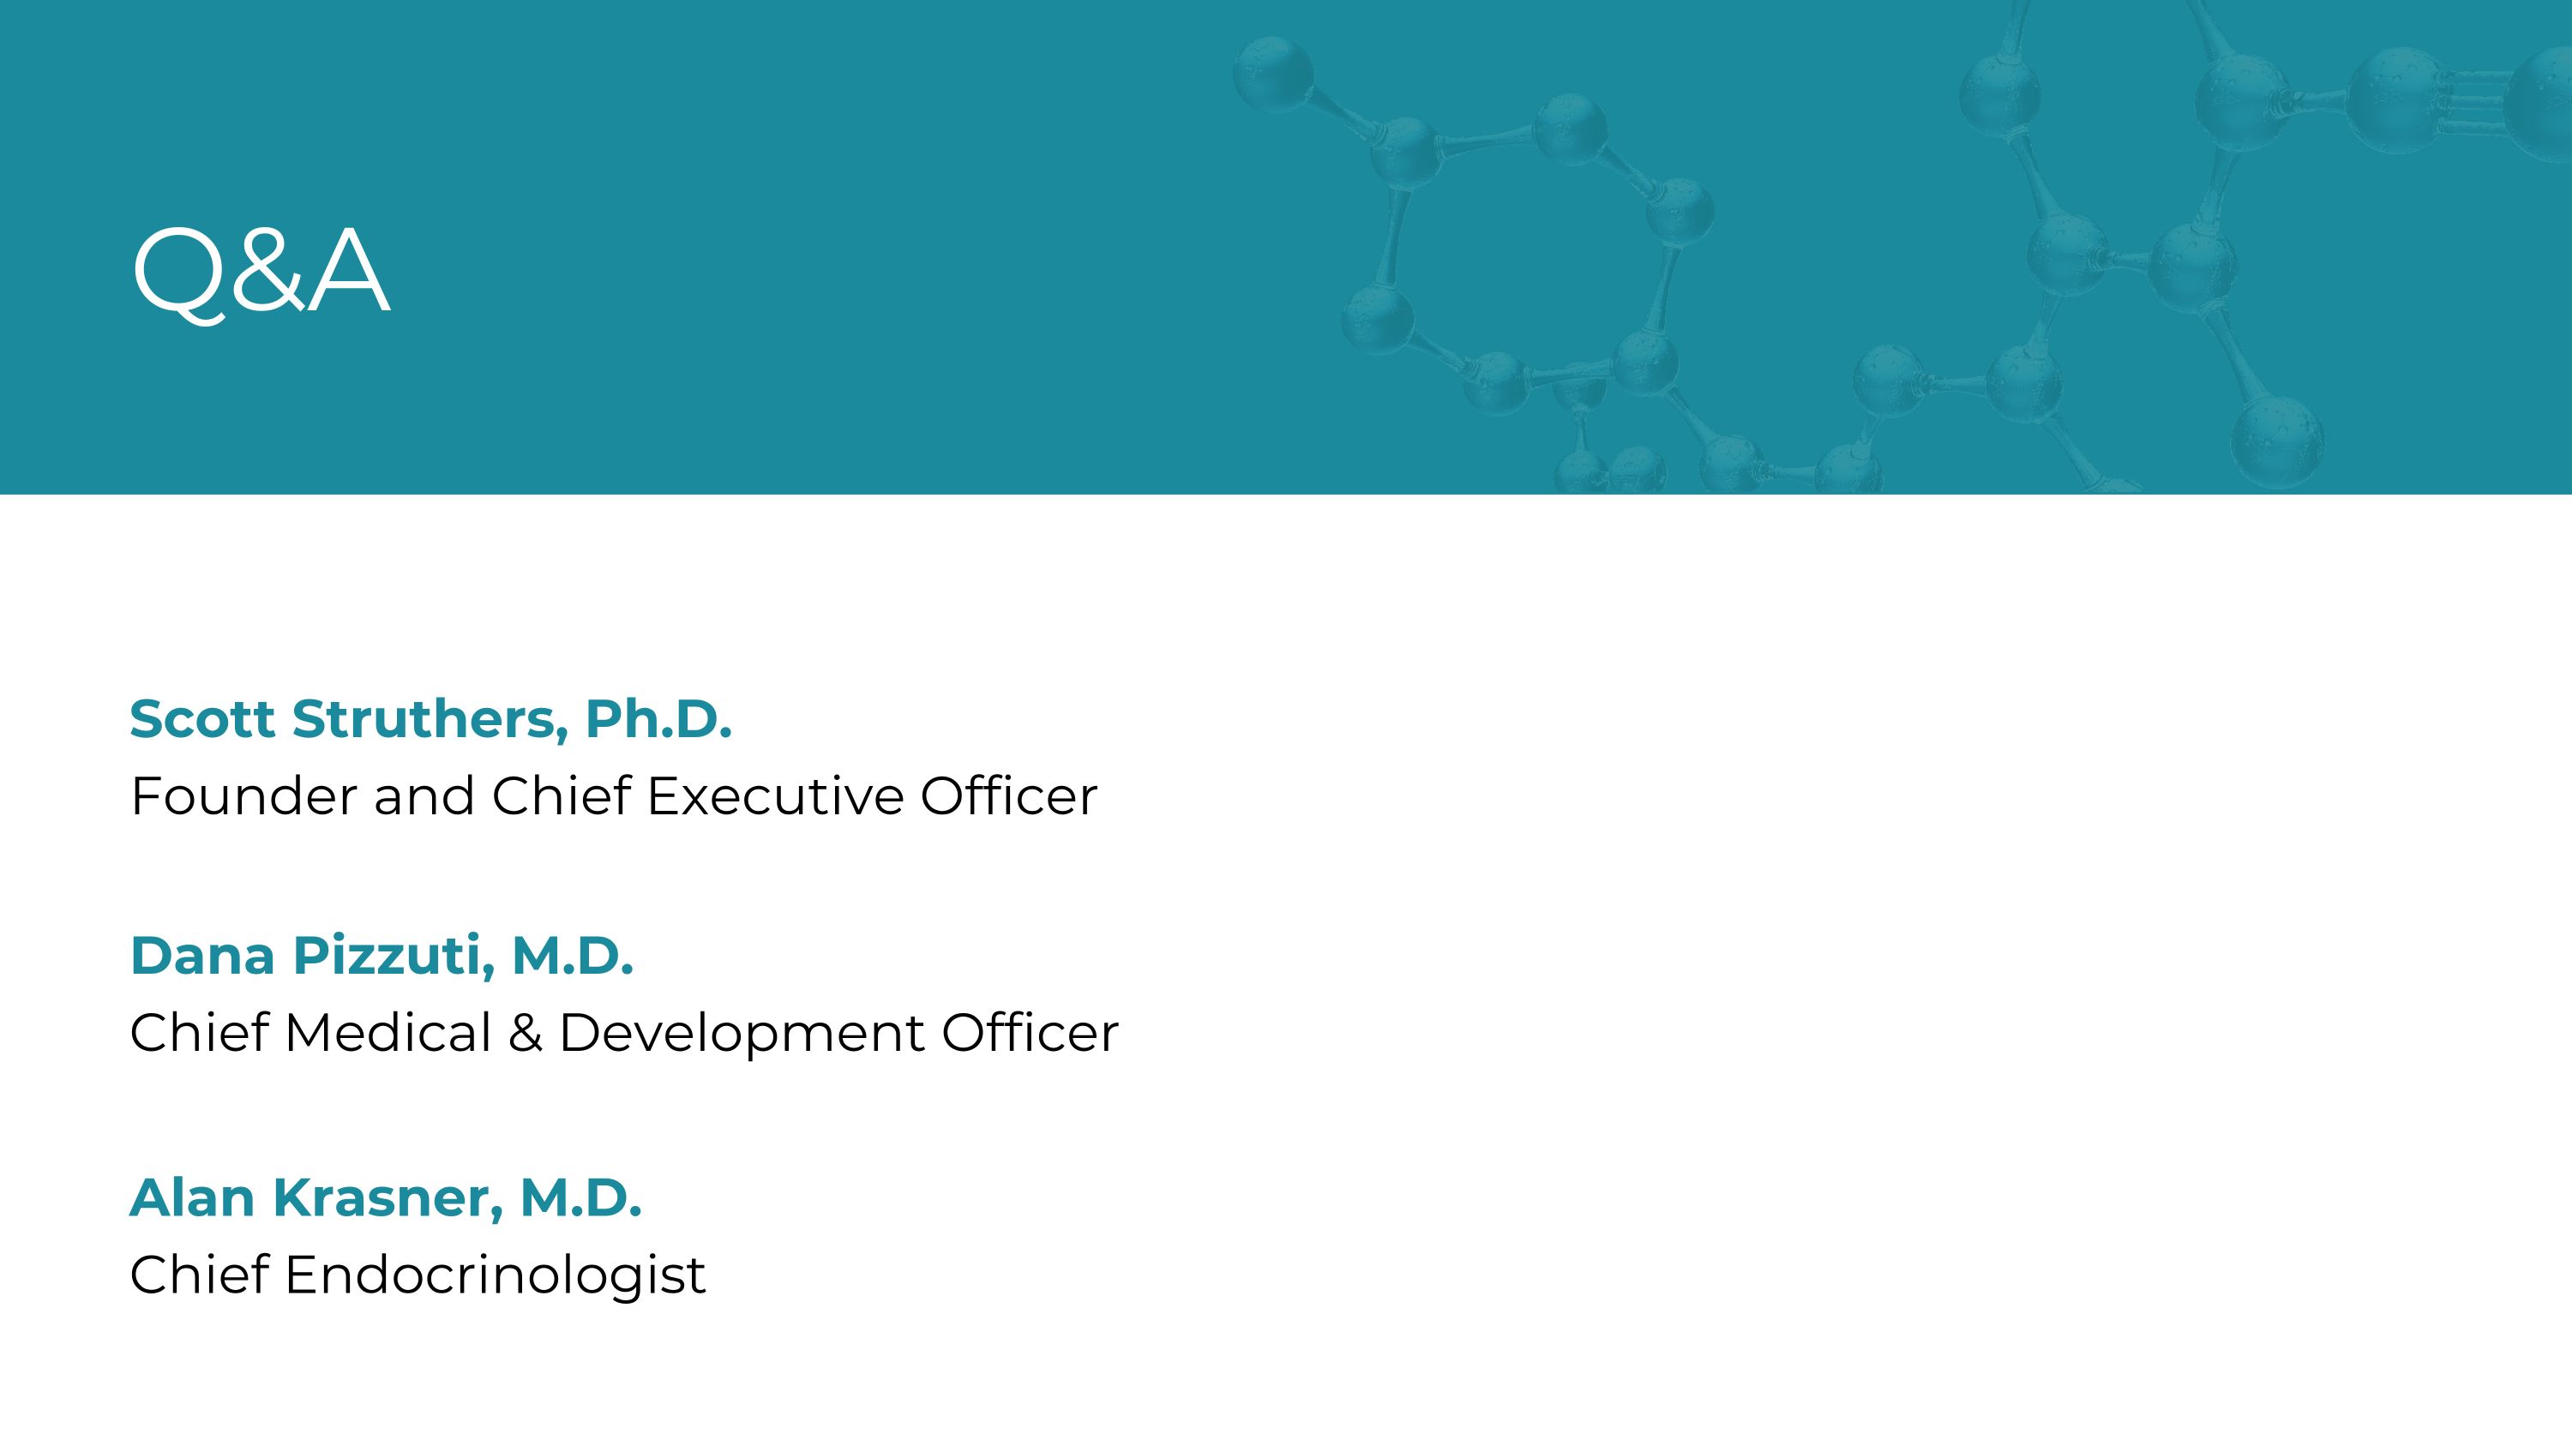
Task: Click the word "Medical"
Action: [388, 1033]
